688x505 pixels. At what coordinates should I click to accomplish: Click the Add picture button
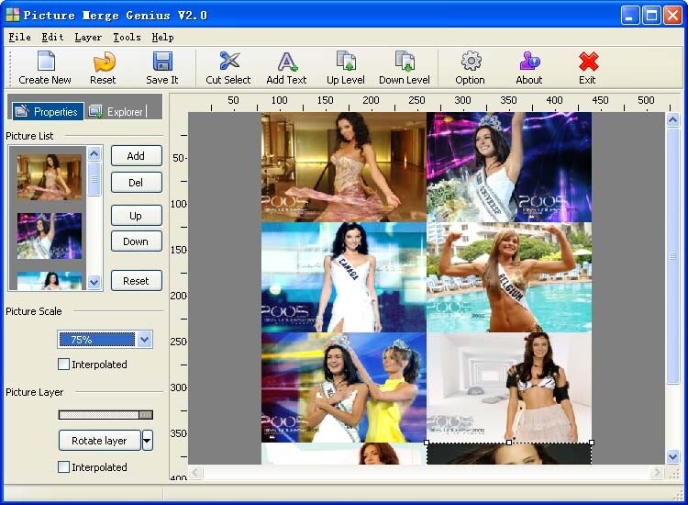pos(136,156)
